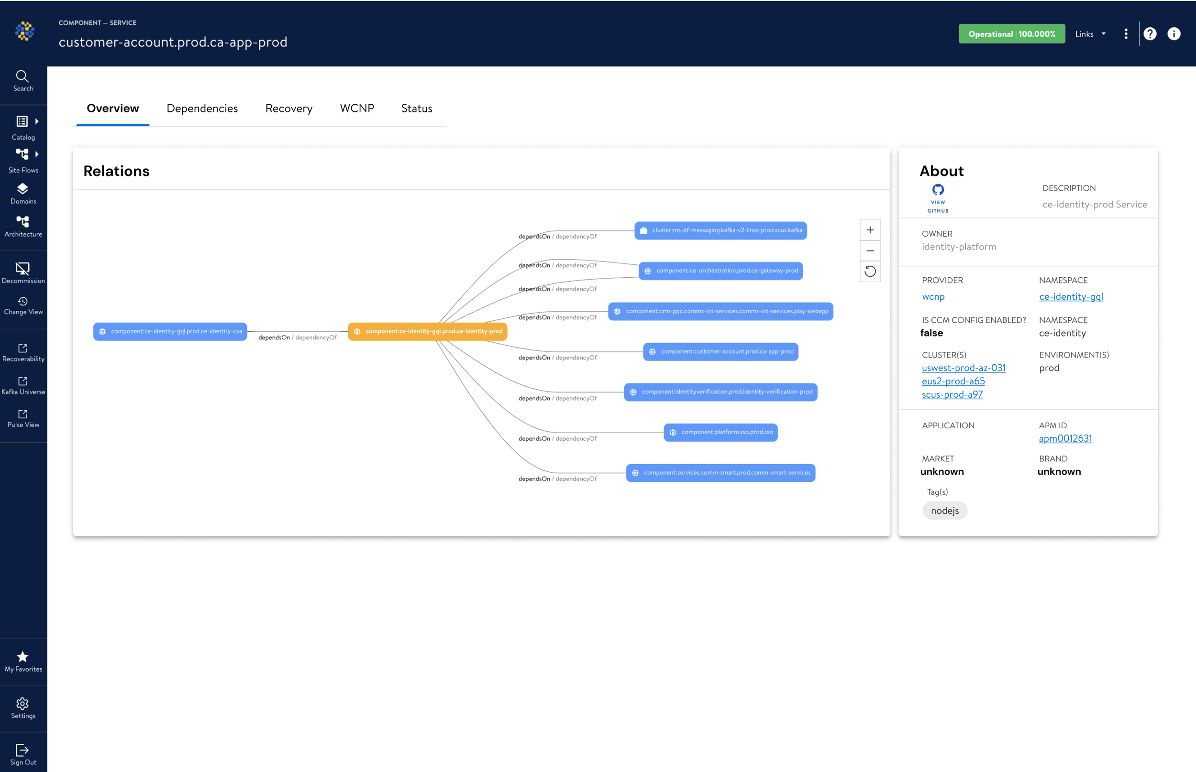This screenshot has width=1196, height=772.
Task: Open the help question-mark icon
Action: 1150,34
